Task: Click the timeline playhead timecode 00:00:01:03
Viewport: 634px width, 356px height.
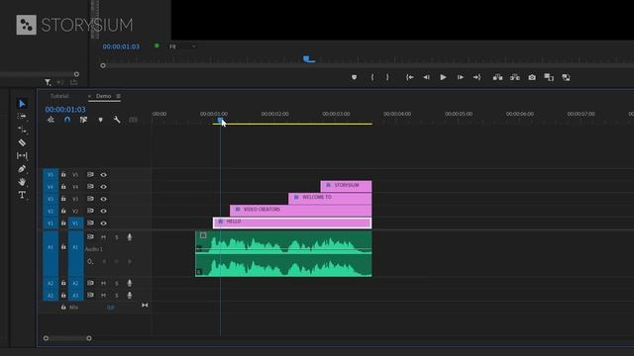Action: coord(65,110)
